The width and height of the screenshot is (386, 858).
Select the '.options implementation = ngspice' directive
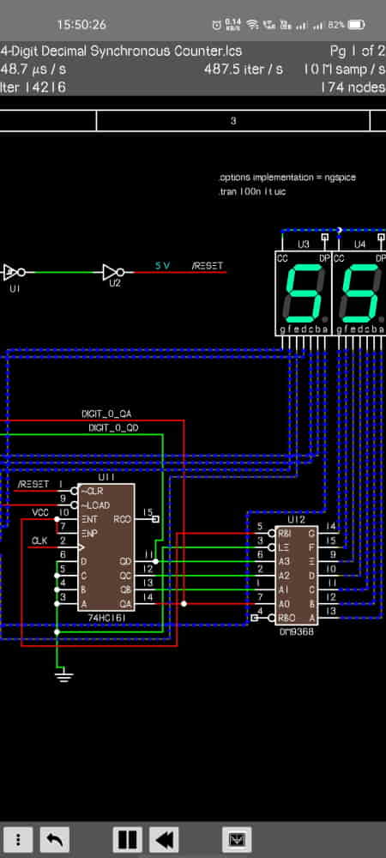(x=287, y=178)
